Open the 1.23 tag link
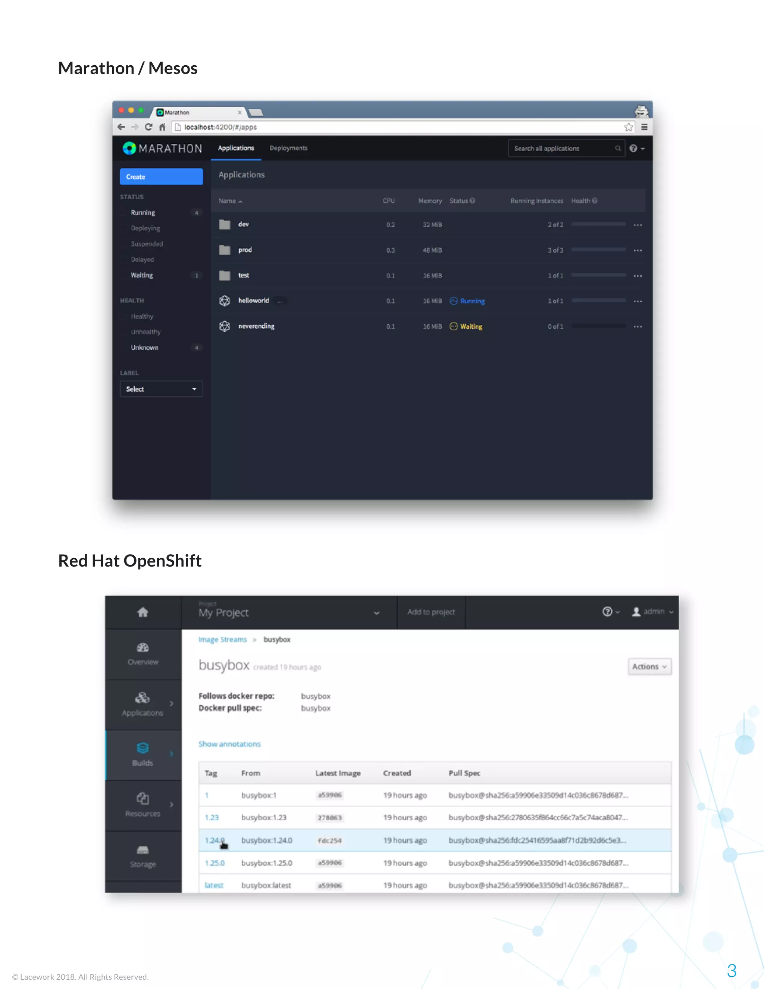This screenshot has width=764, height=989. click(x=212, y=817)
